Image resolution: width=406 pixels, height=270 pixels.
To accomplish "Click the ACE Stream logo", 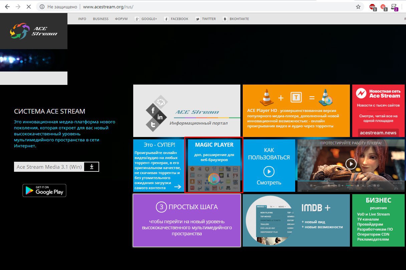I will [x=33, y=31].
